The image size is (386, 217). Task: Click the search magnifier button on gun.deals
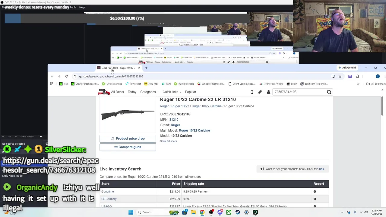[329, 92]
